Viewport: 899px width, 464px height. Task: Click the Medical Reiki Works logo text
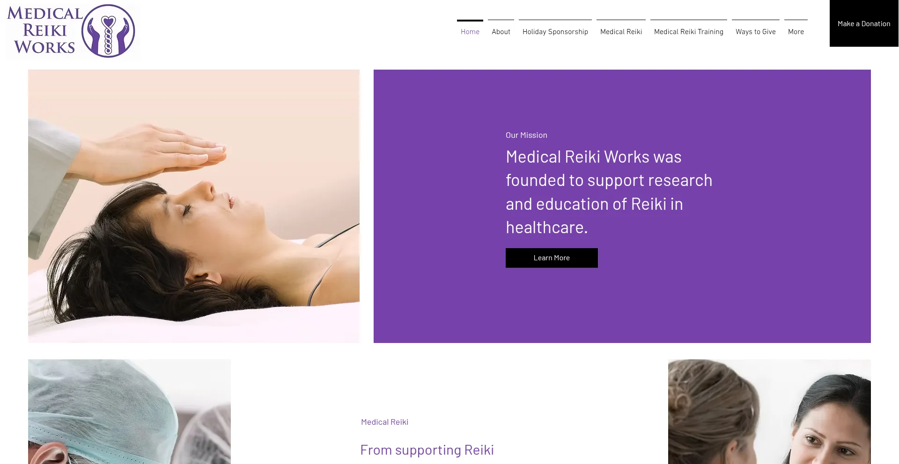pyautogui.click(x=44, y=30)
